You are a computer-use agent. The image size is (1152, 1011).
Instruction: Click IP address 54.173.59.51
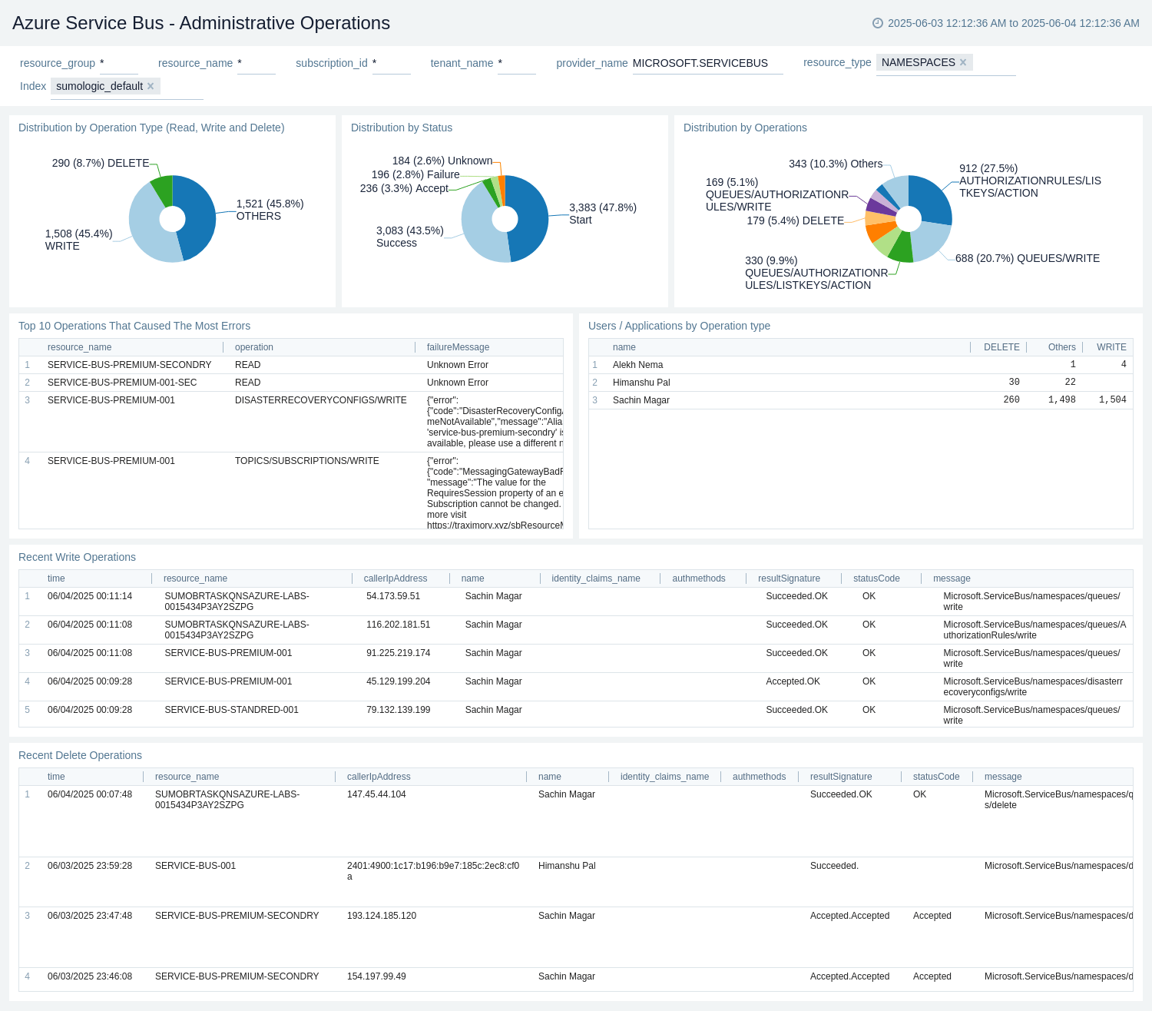coord(393,596)
